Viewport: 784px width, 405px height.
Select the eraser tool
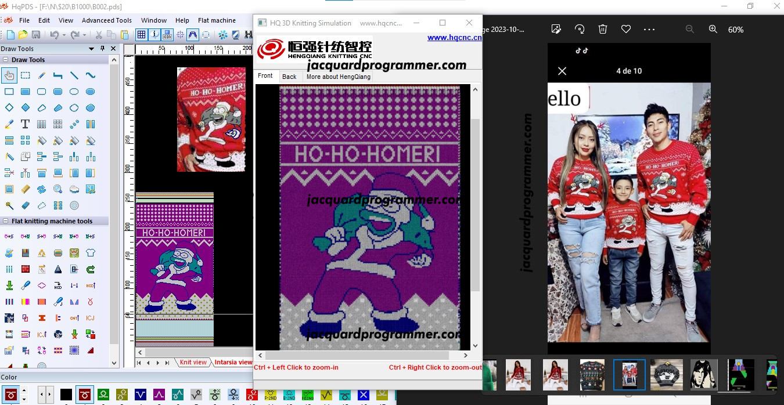tap(26, 205)
